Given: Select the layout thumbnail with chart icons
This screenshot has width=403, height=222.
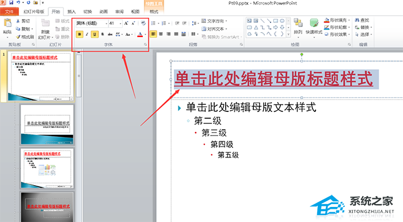Looking at the screenshot, I should [47, 168].
